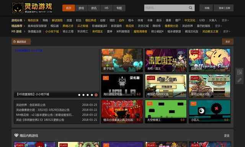Open the 音乐 category link
This screenshot has height=147, width=245.
click(159, 20)
